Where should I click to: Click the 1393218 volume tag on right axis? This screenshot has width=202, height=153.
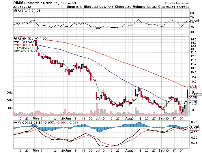pyautogui.click(x=195, y=94)
